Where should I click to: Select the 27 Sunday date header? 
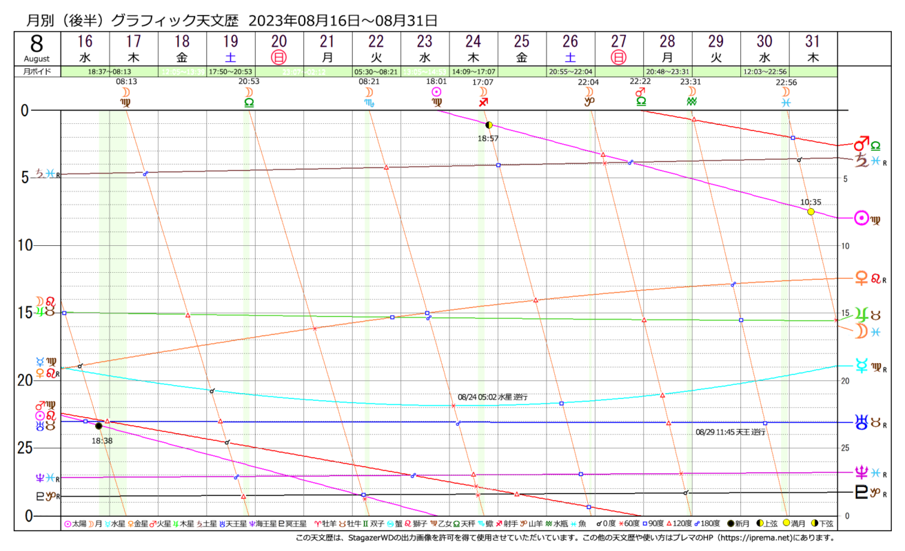click(618, 49)
